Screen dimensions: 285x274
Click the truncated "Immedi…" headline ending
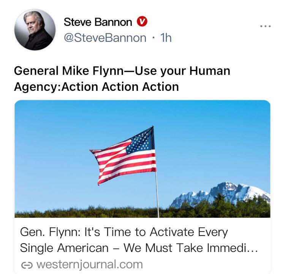(x=232, y=248)
